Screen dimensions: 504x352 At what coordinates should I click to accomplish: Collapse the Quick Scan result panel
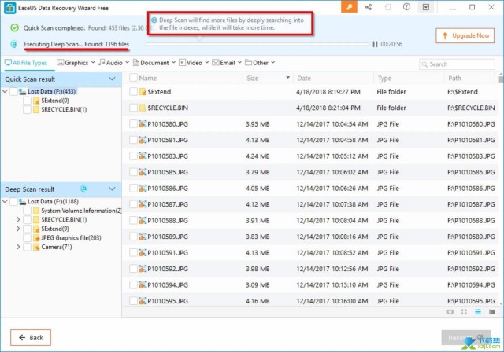tap(112, 79)
